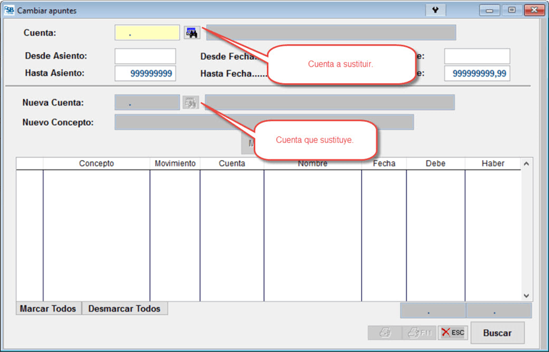Select the Concepto column header
This screenshot has width=549, height=352.
pyautogui.click(x=96, y=163)
